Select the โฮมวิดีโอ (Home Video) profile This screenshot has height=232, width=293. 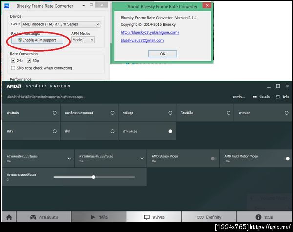[229, 113]
